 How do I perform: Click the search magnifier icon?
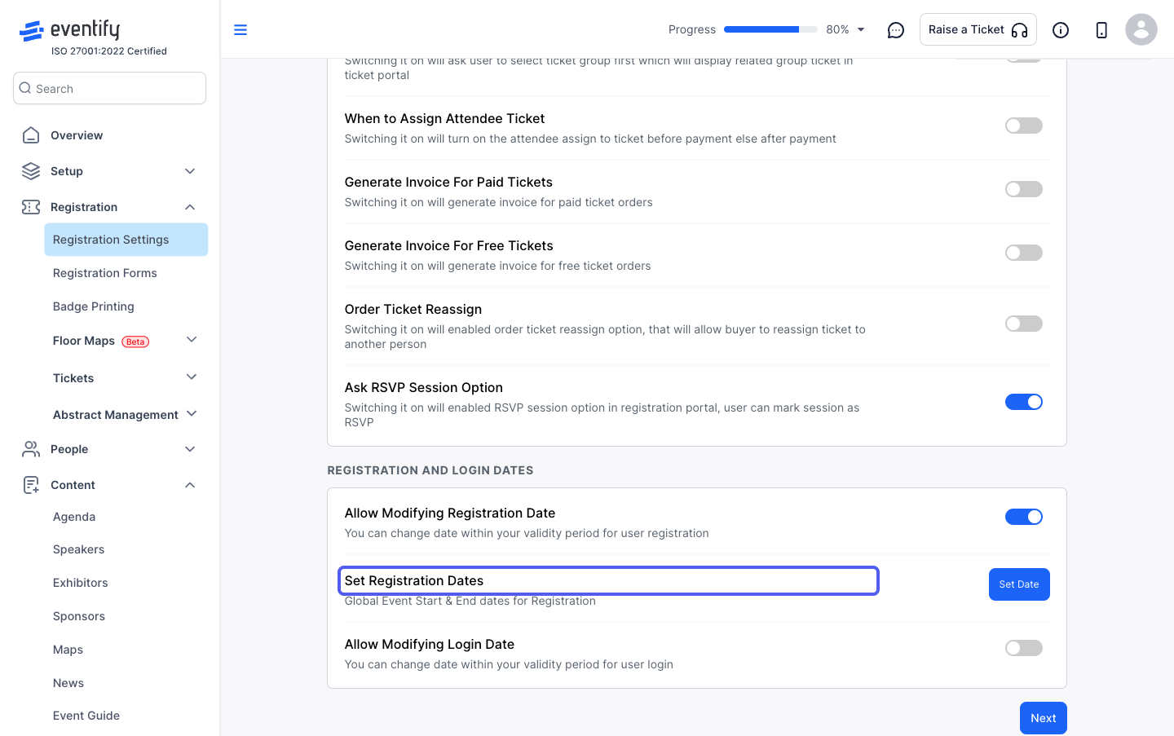coord(25,88)
